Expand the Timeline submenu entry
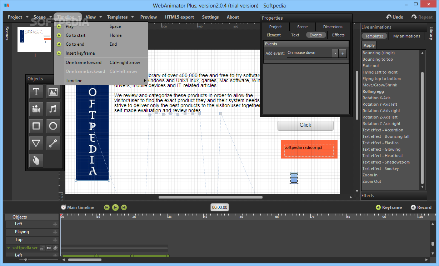The height and width of the screenshot is (266, 439). [101, 81]
